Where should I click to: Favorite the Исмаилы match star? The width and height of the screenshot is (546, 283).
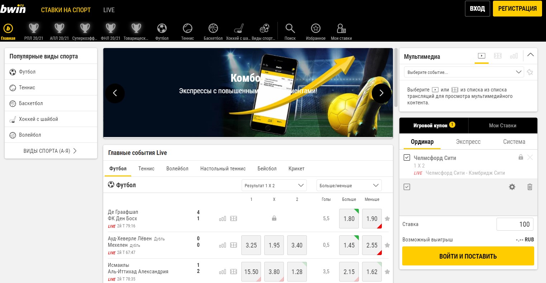click(x=387, y=272)
